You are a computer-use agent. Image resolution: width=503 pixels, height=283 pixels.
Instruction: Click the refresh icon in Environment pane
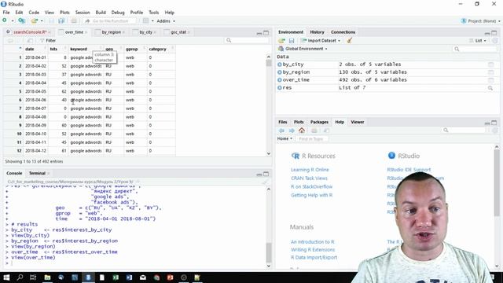pyautogui.click(x=494, y=41)
